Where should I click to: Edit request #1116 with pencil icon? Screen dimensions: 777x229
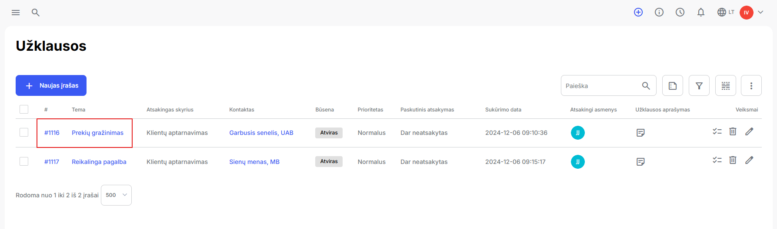pyautogui.click(x=749, y=131)
